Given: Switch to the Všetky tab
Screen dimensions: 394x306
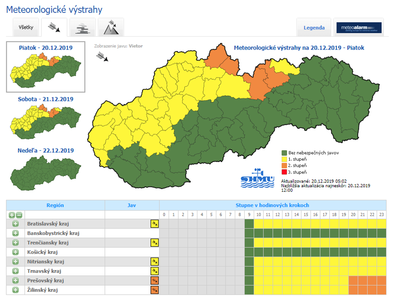Looking at the screenshot, I should point(26,28).
